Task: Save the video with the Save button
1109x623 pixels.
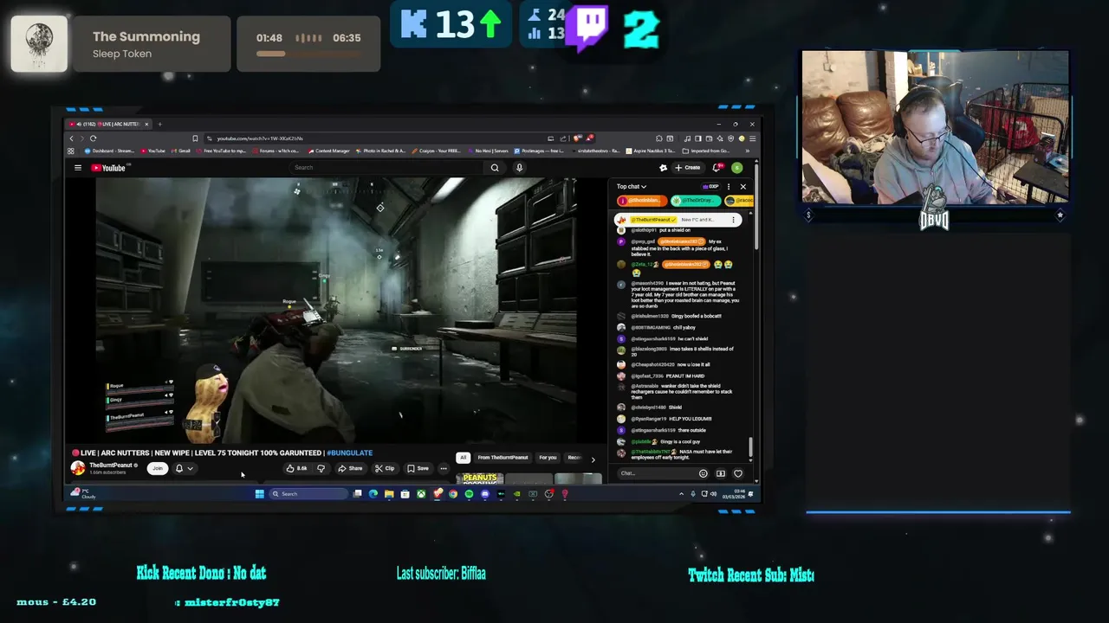Action: (418, 468)
